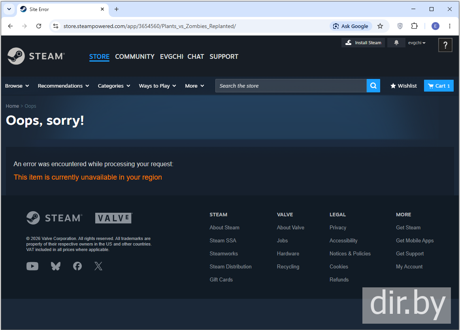
Task: Open the About Steam footer link
Action: click(x=224, y=227)
